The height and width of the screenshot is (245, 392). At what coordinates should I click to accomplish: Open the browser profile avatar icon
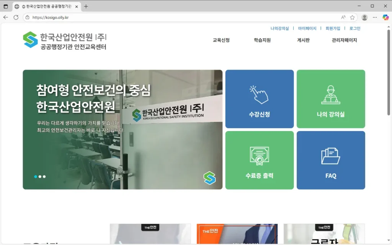point(364,17)
